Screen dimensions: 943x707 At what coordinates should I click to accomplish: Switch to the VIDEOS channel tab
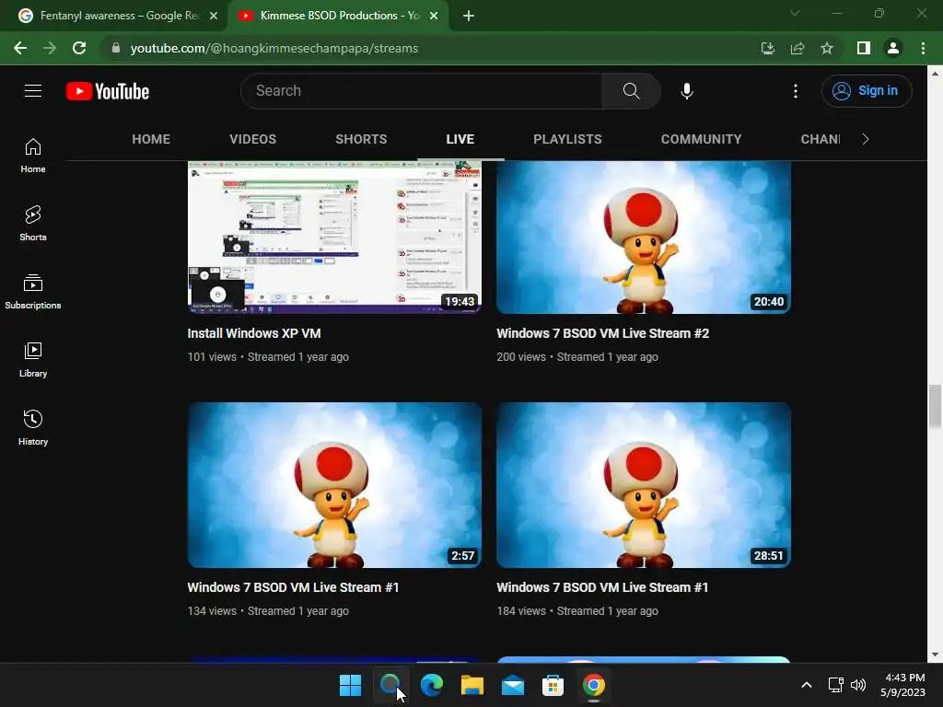click(x=252, y=139)
